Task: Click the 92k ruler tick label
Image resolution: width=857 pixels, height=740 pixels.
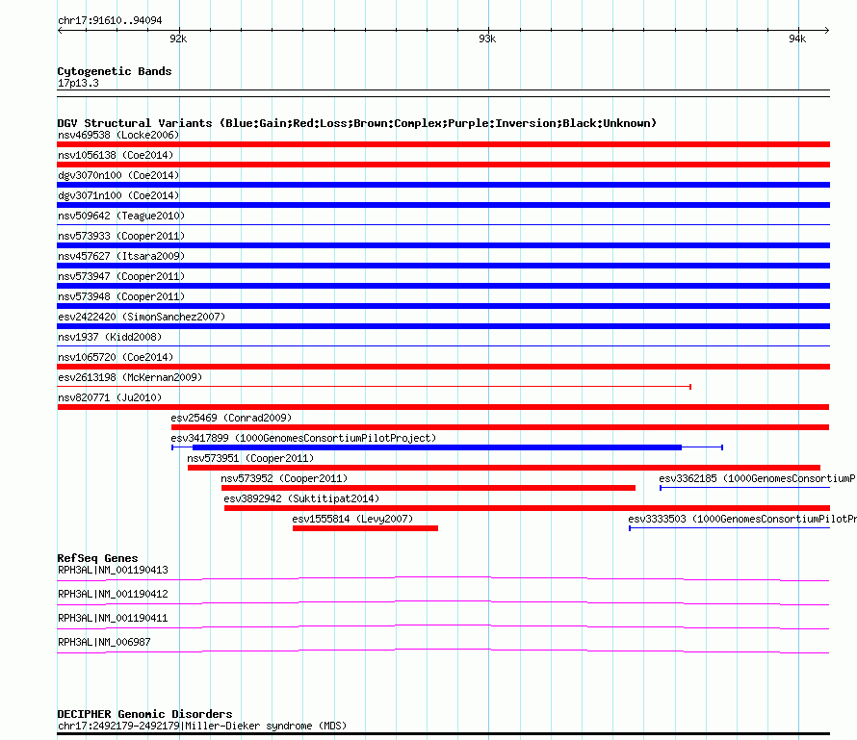Action: pos(178,38)
